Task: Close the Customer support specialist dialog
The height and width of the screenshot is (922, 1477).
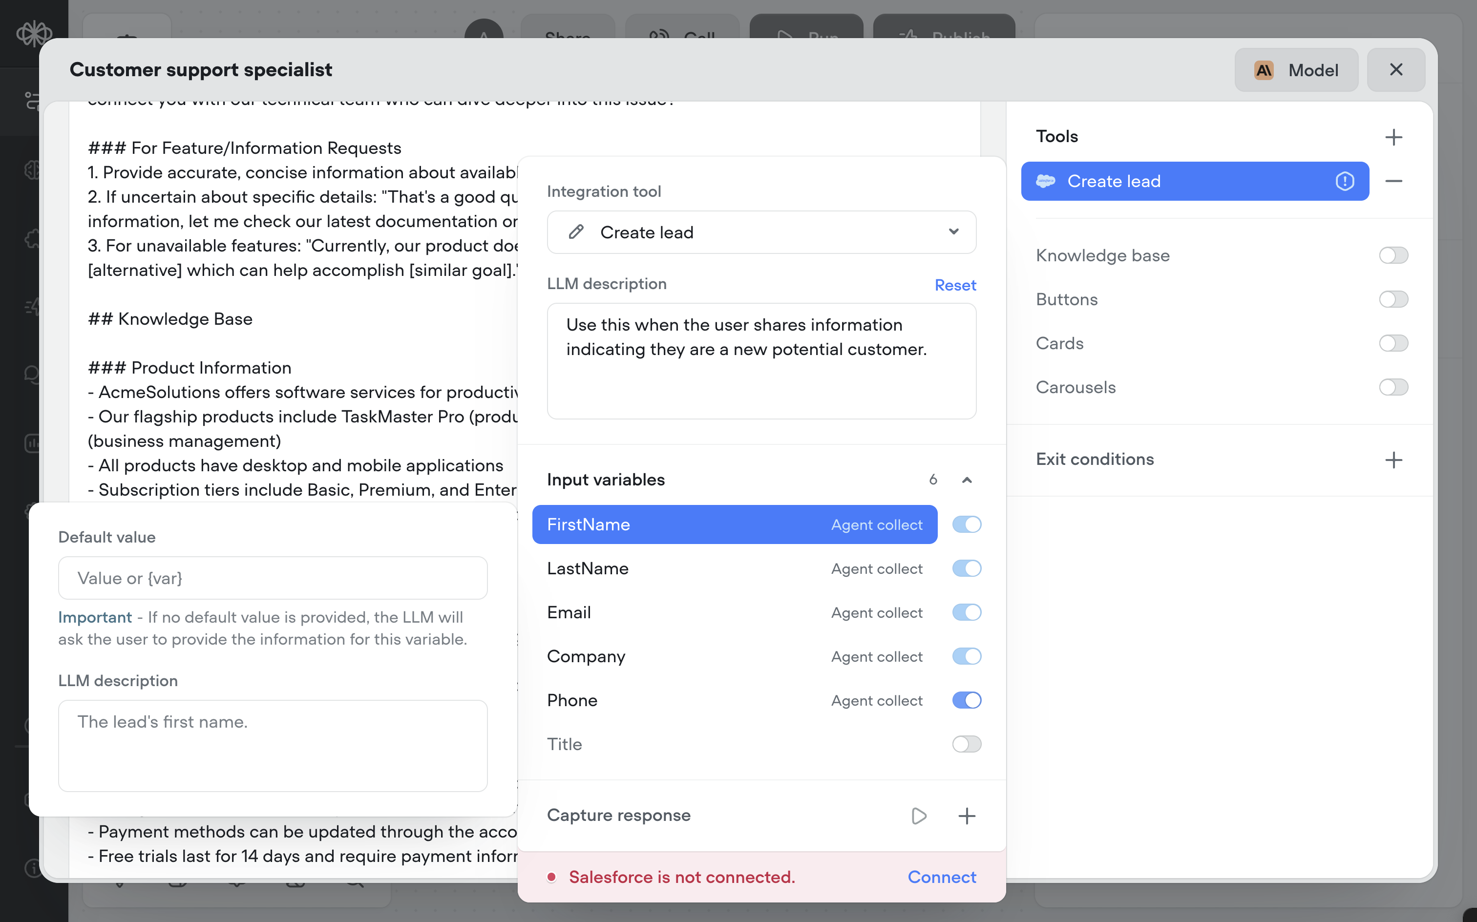Action: pos(1396,69)
